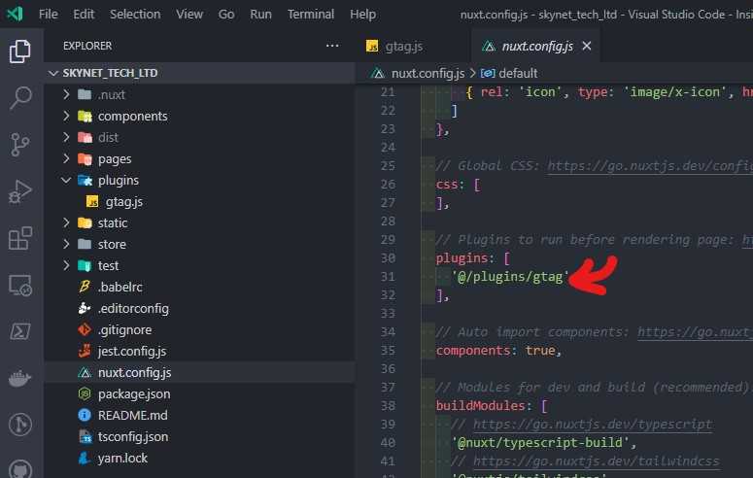Open Explorer views and more actions menu
Image resolution: width=753 pixels, height=478 pixels.
(x=332, y=46)
